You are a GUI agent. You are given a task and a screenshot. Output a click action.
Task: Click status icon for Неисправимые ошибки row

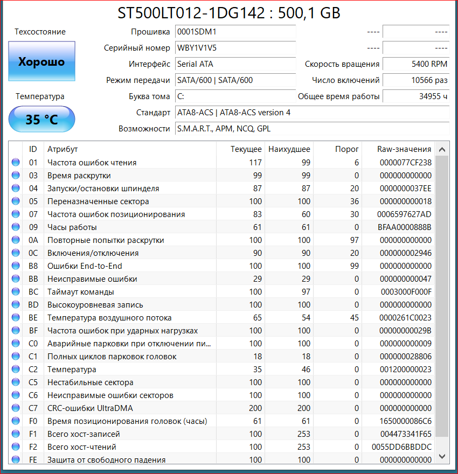point(15,279)
